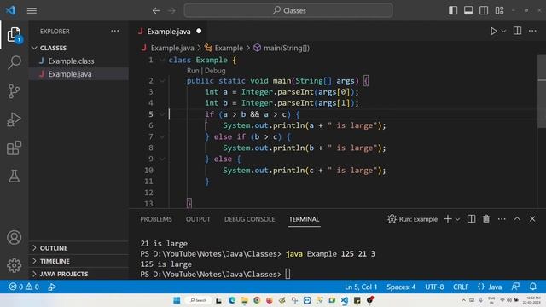
Task: Select the Run: Example terminal
Action: coord(413,219)
